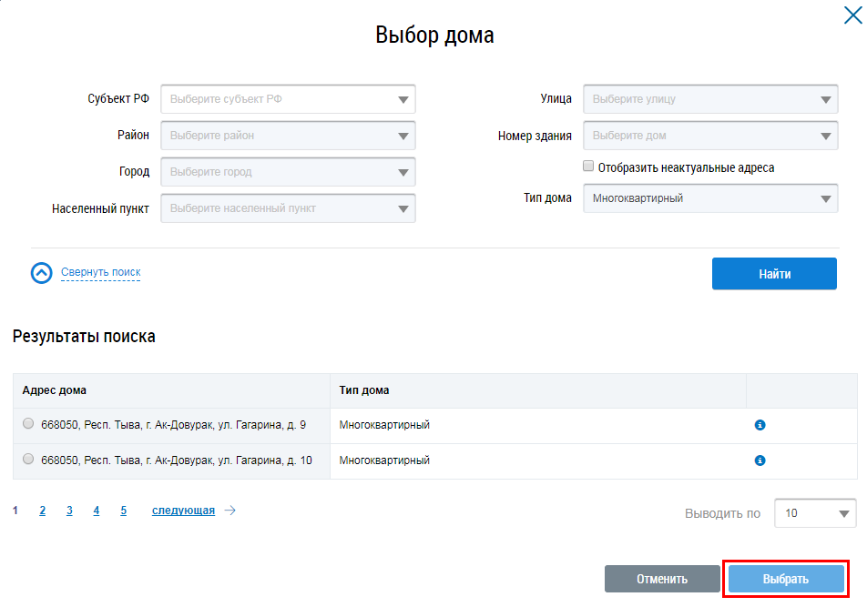Screen dimensions: 867x607
Task: Click the 'Номер здания' input field
Action: [x=710, y=136]
